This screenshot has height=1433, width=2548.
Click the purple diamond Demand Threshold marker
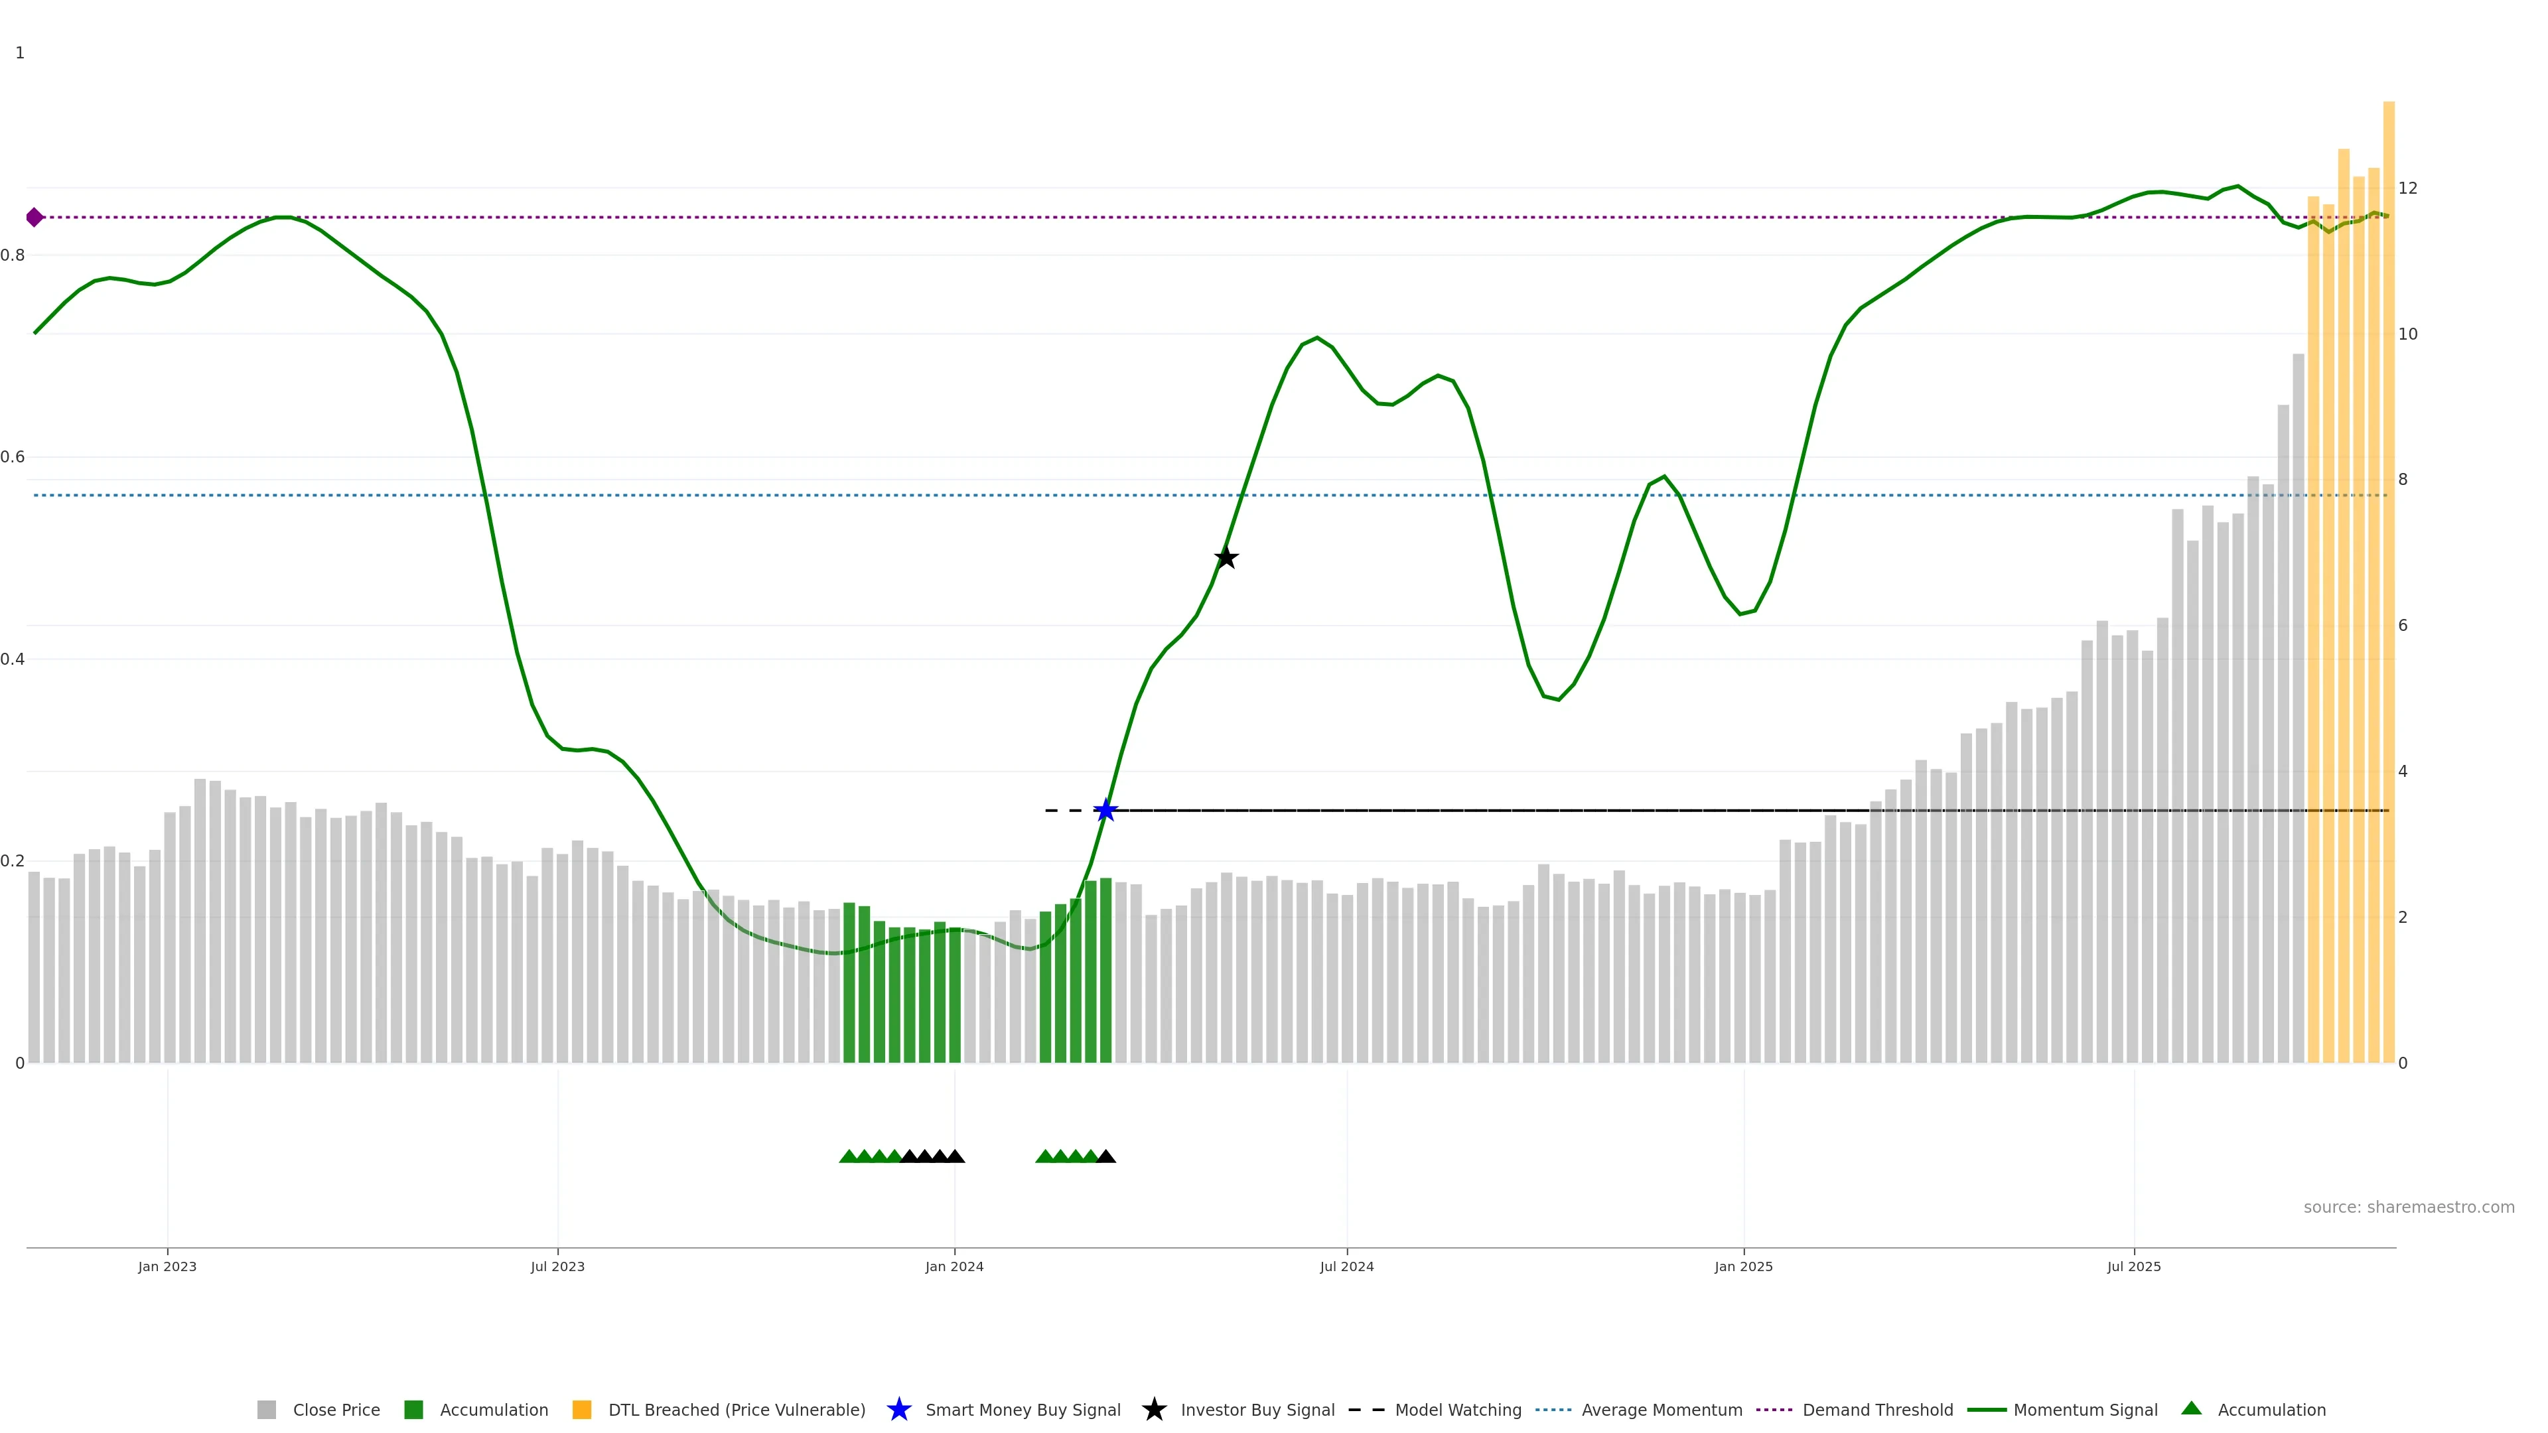click(35, 218)
